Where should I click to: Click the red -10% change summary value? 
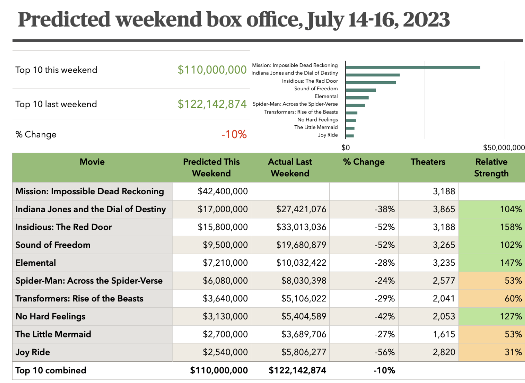coord(234,134)
